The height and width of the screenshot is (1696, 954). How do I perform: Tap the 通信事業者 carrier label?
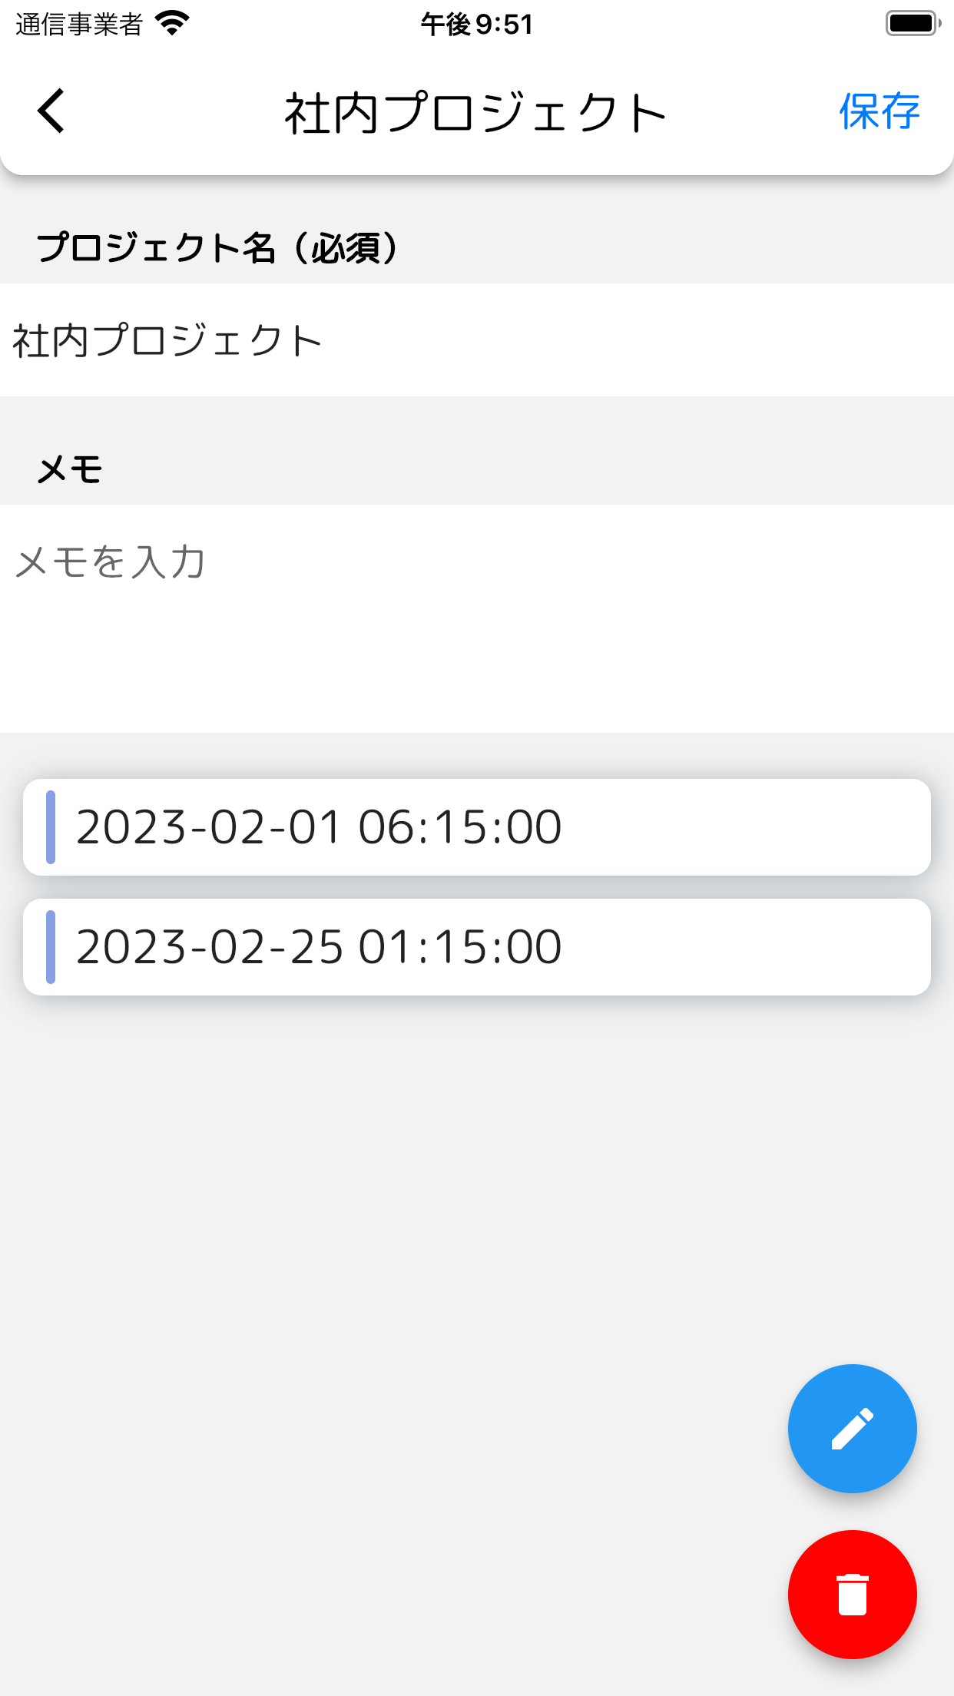tap(79, 25)
